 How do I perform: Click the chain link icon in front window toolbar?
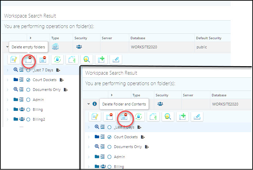click(197, 117)
